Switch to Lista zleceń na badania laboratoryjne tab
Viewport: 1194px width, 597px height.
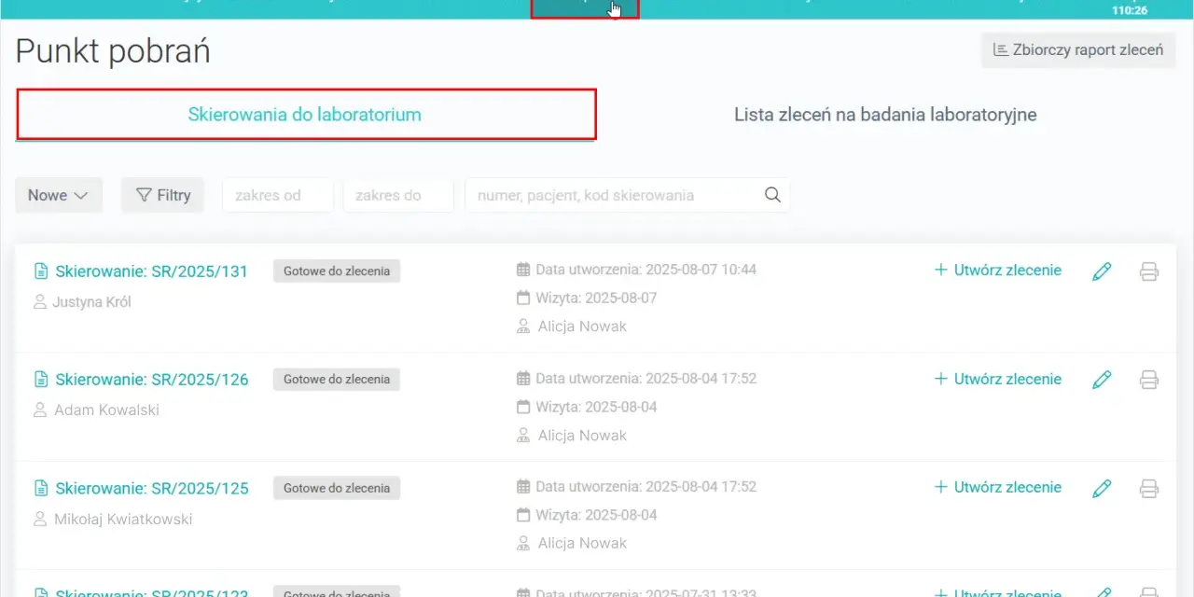[885, 115]
